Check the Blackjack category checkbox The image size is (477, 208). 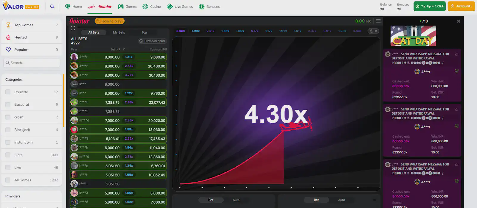click(8, 130)
